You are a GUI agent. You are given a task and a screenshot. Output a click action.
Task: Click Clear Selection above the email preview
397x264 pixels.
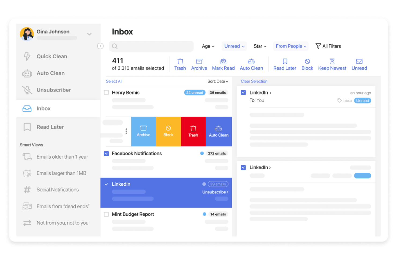click(x=254, y=81)
